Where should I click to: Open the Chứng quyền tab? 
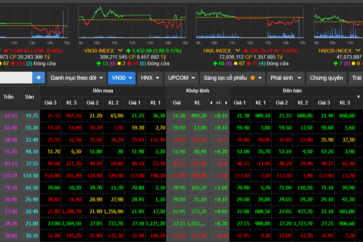[326, 78]
